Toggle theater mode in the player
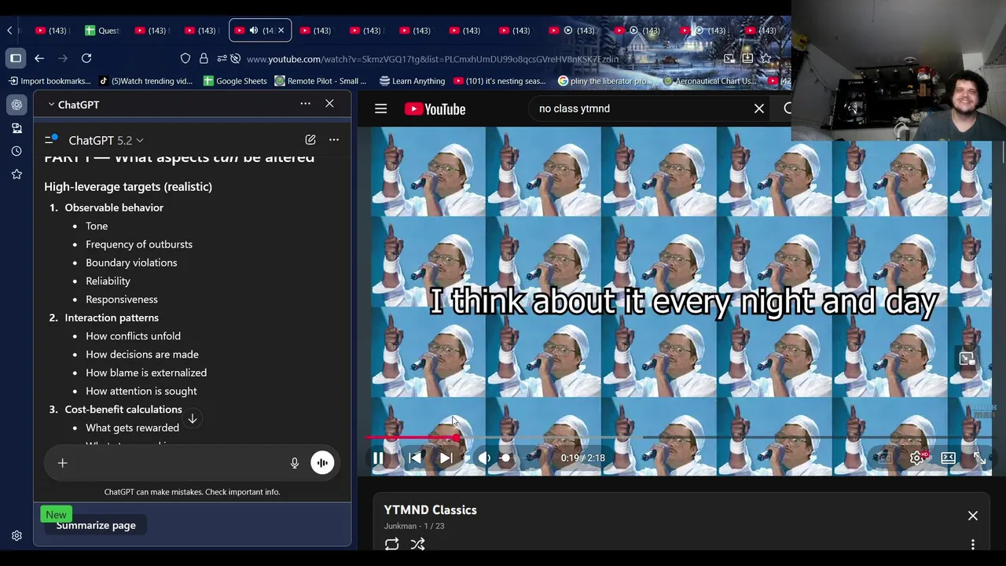The image size is (1006, 566). [x=949, y=458]
